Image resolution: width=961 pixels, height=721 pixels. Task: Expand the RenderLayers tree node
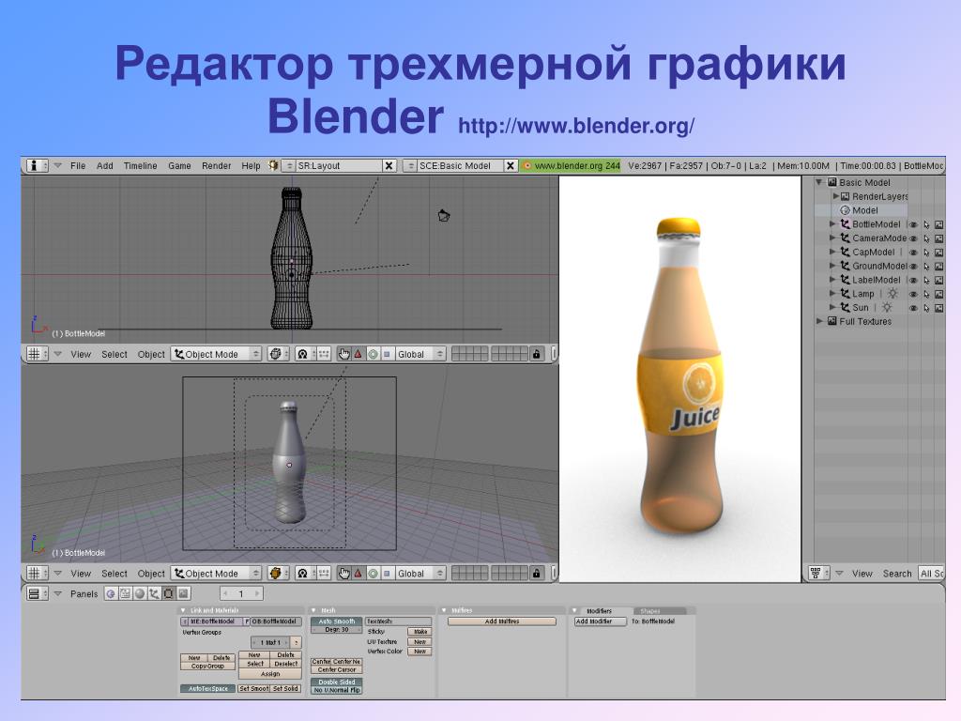(836, 196)
